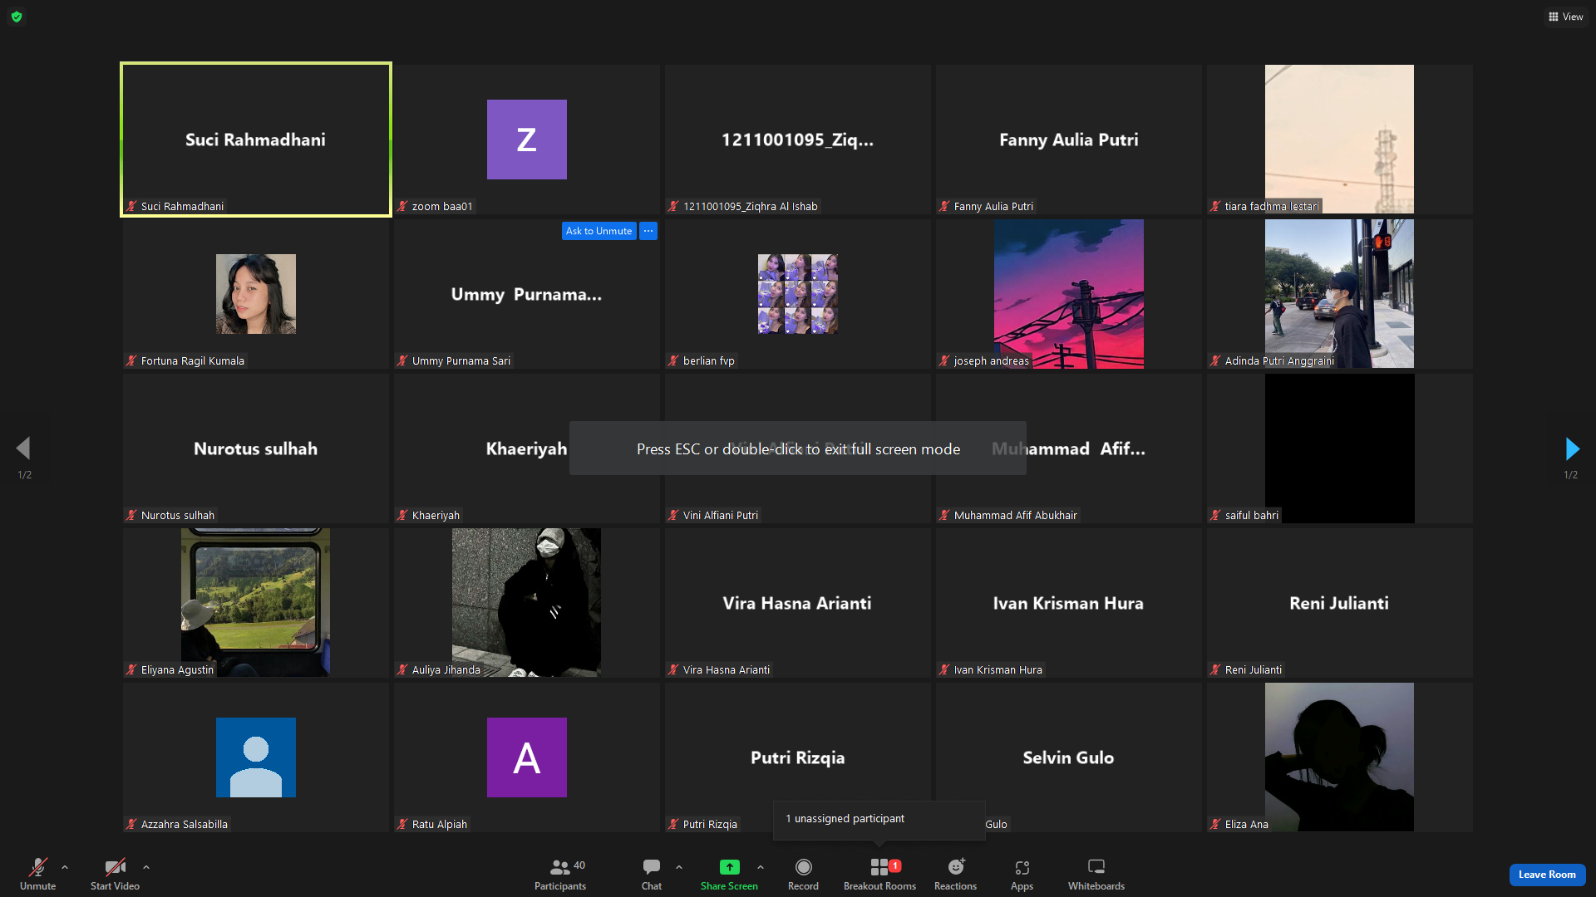Click the Unmute microphone icon
1596x897 pixels.
click(x=38, y=867)
